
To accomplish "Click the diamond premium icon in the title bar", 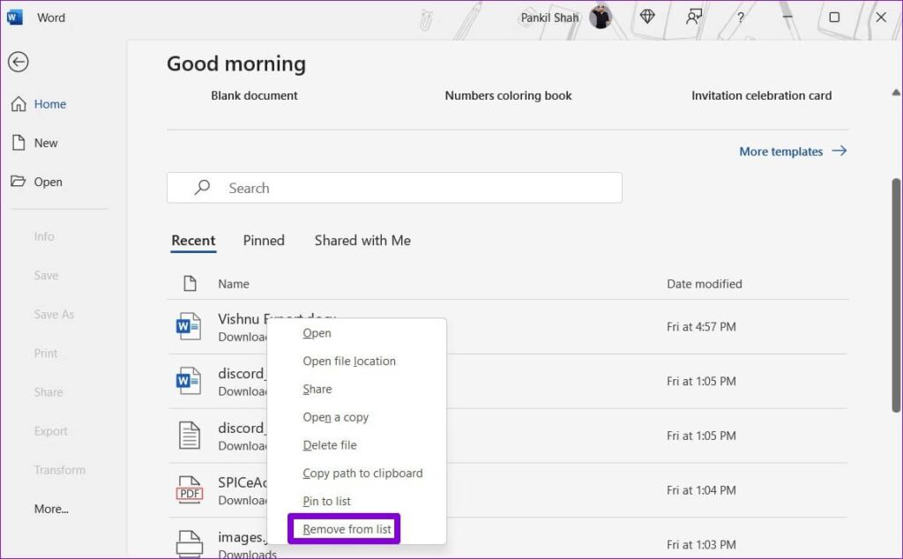I will pyautogui.click(x=647, y=17).
